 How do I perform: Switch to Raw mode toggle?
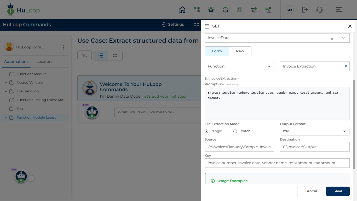[240, 51]
